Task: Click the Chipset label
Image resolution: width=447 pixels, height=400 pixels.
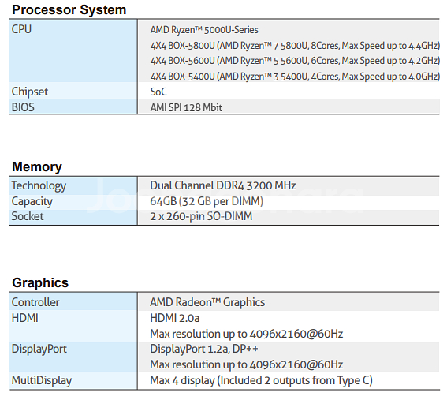Action: [30, 92]
